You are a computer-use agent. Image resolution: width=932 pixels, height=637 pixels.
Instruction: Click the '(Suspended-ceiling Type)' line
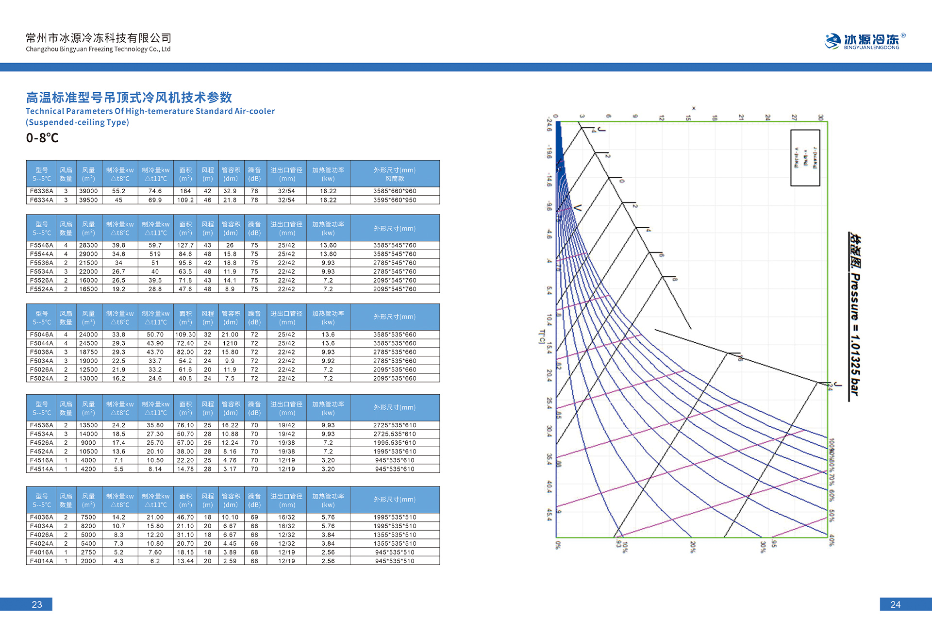pyautogui.click(x=77, y=122)
